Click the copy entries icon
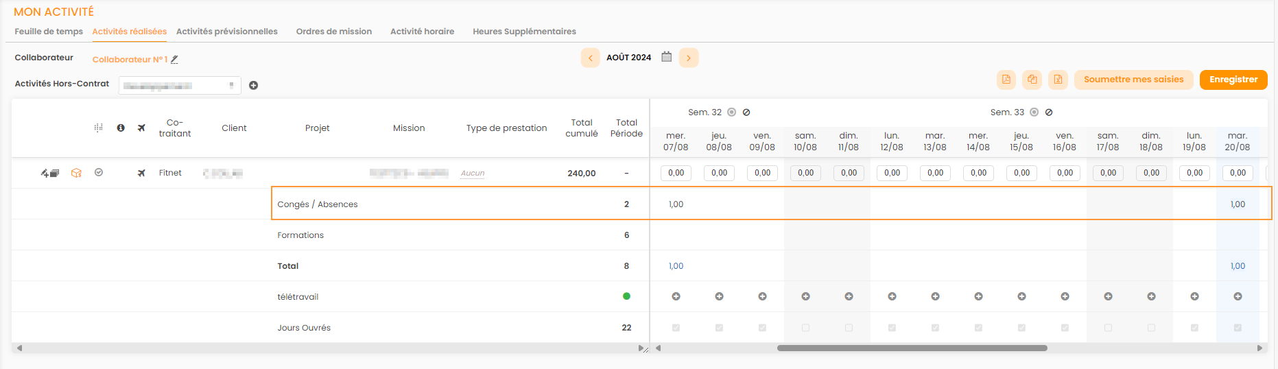Image resolution: width=1278 pixels, height=369 pixels. (1032, 80)
